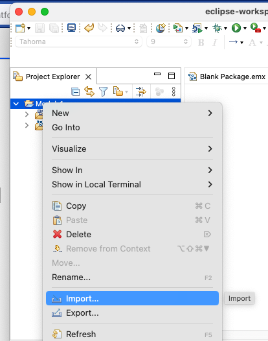Image resolution: width=268 pixels, height=341 pixels.
Task: Click the arrows focus icon in explorer toolbar
Action: tap(141, 91)
